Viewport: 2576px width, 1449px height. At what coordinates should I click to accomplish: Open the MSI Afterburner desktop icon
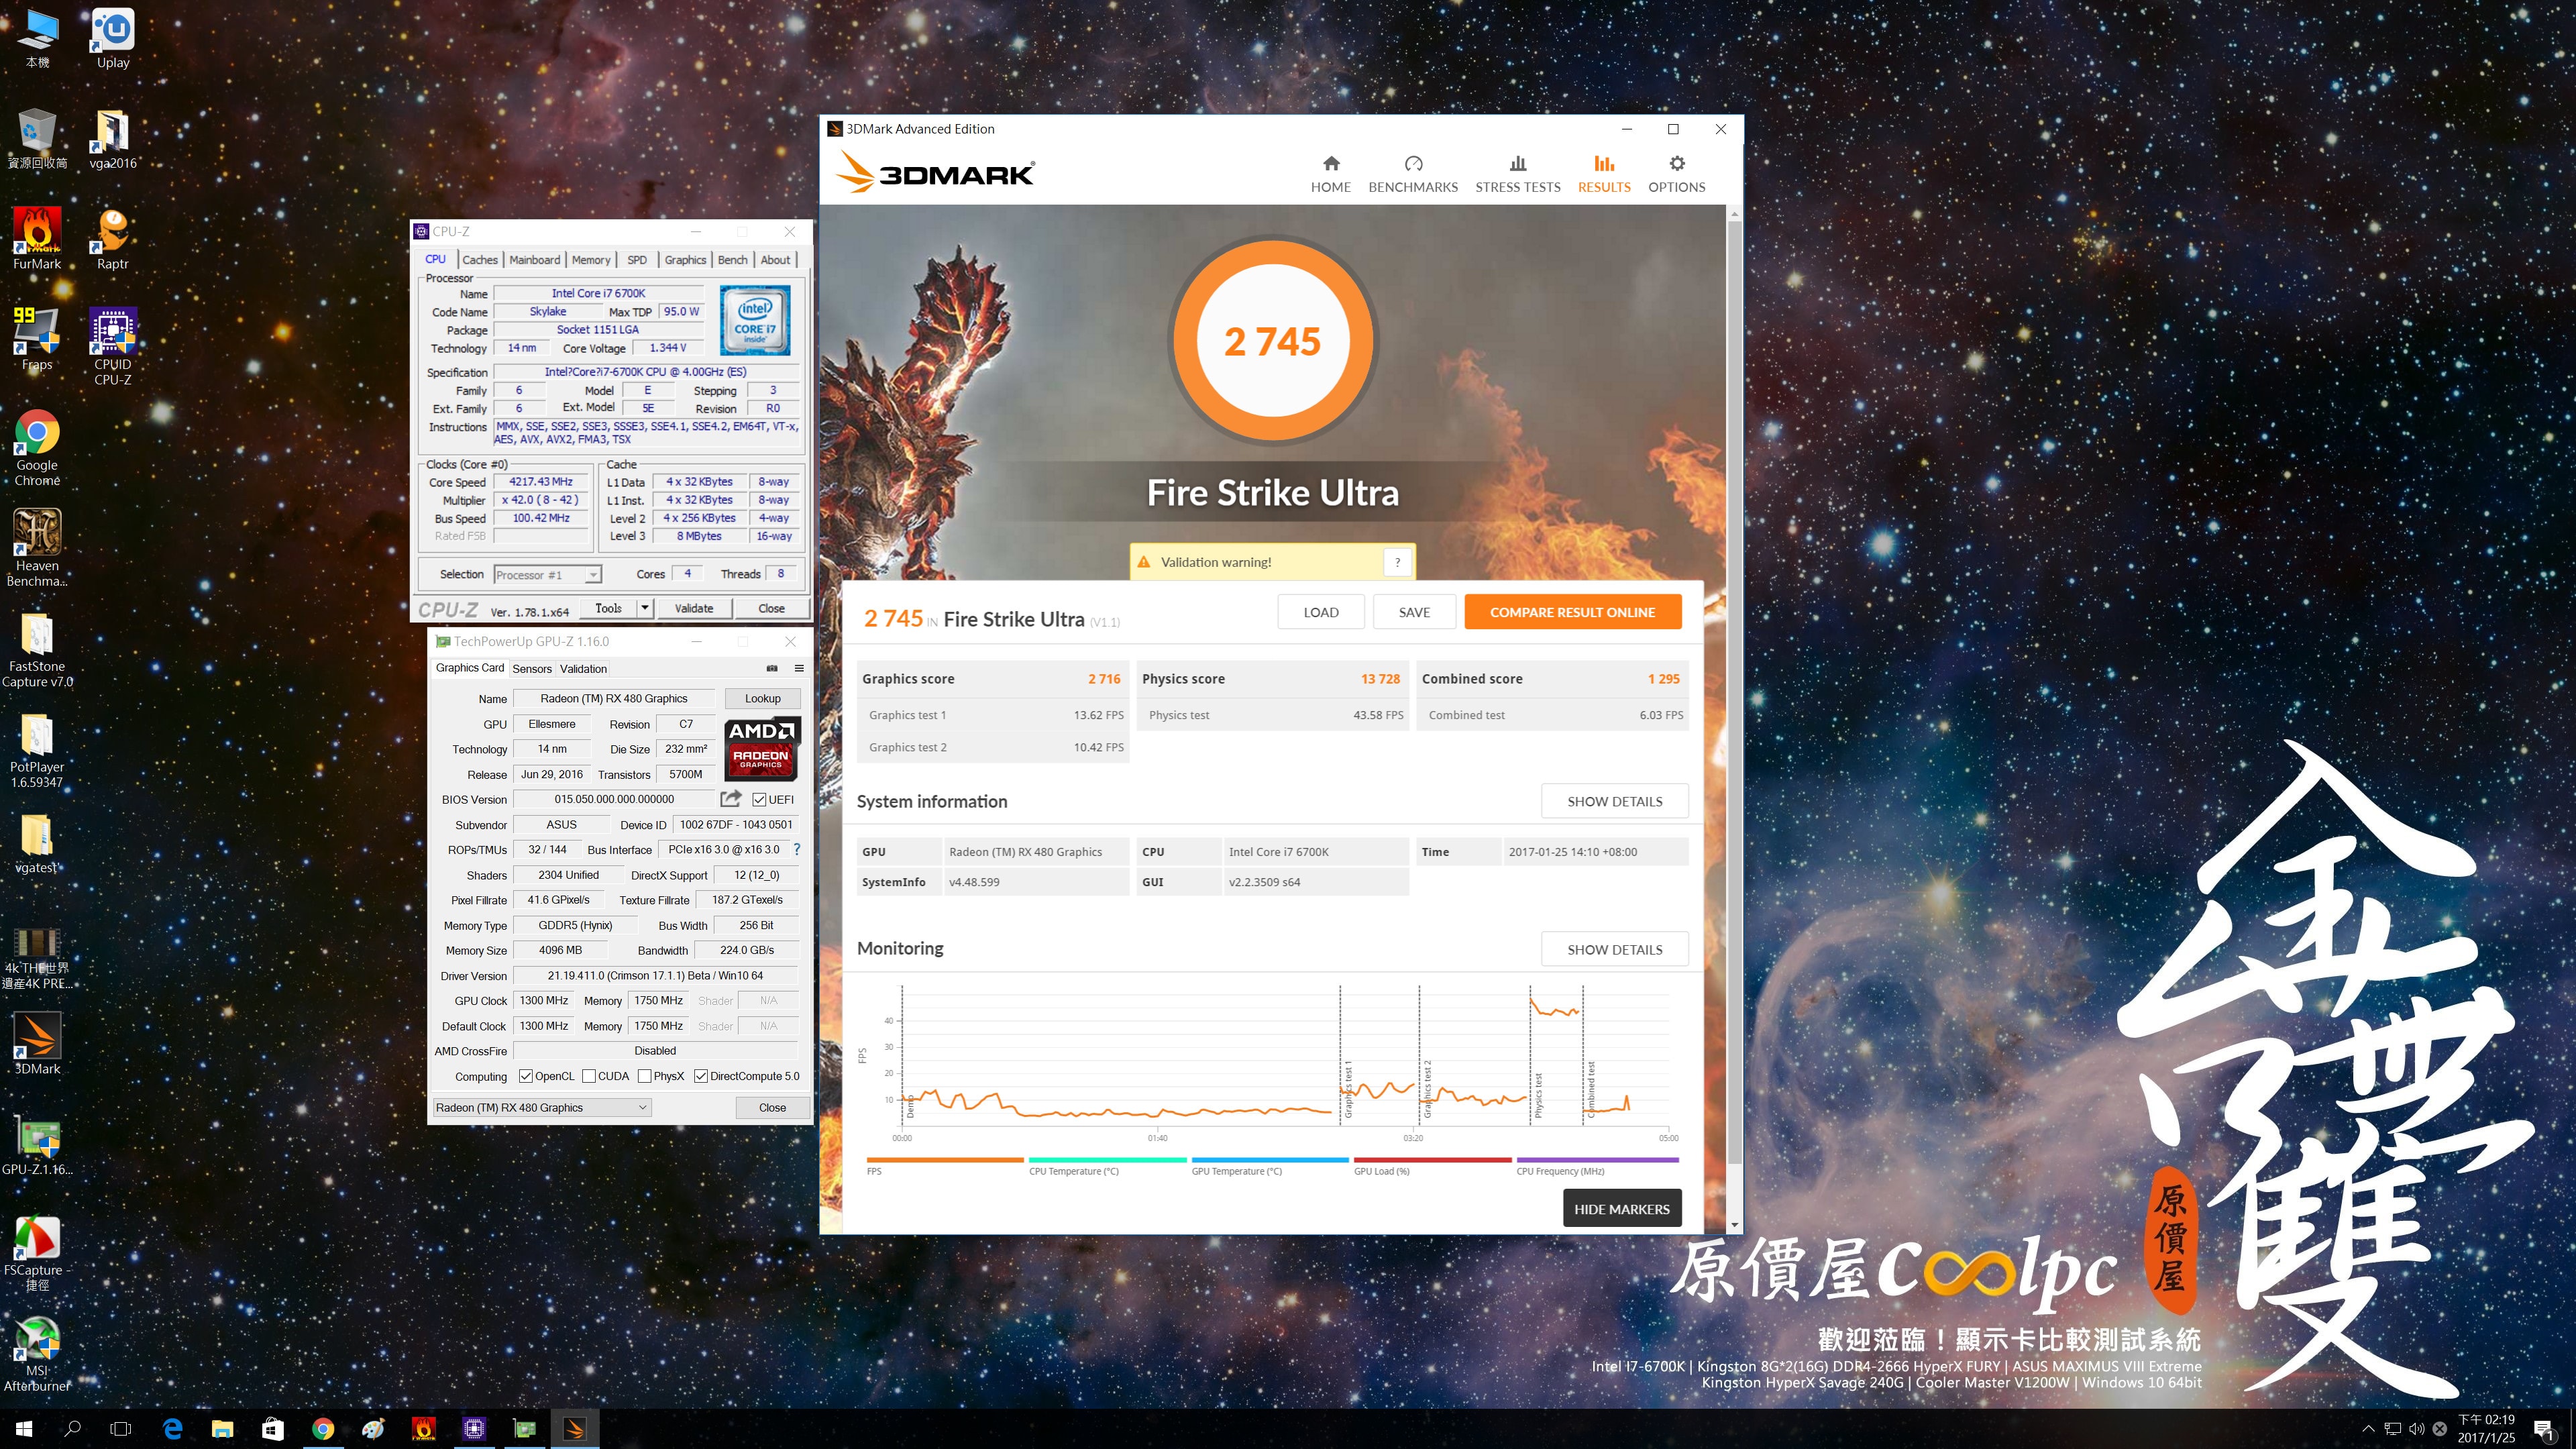(37, 1353)
